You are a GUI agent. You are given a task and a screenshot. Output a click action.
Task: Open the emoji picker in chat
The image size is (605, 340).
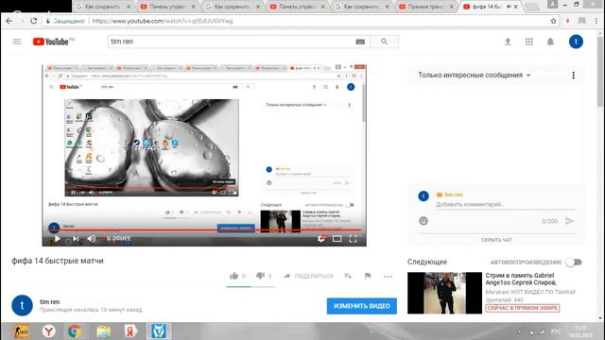coord(423,221)
